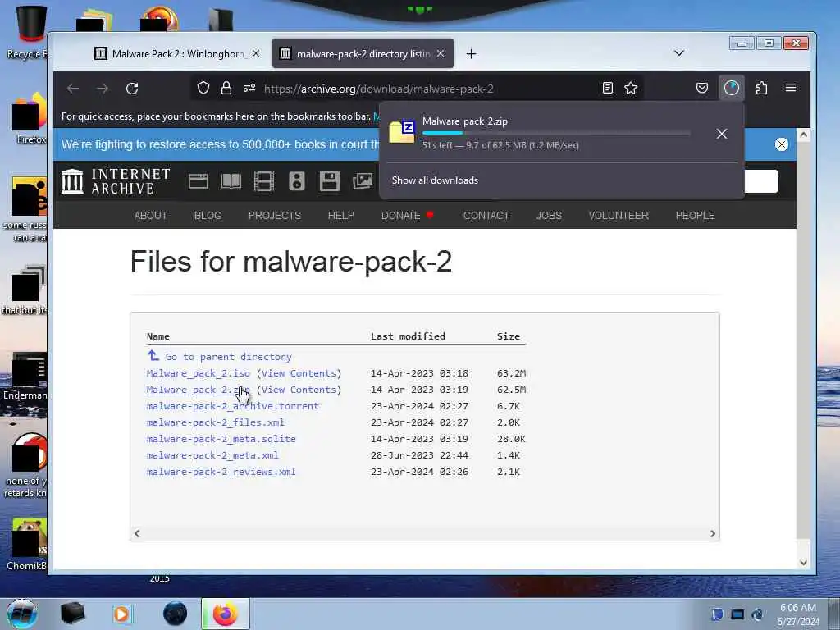840x630 pixels.
Task: Open malware-pack-2_reviews.xml link
Action: coord(221,472)
